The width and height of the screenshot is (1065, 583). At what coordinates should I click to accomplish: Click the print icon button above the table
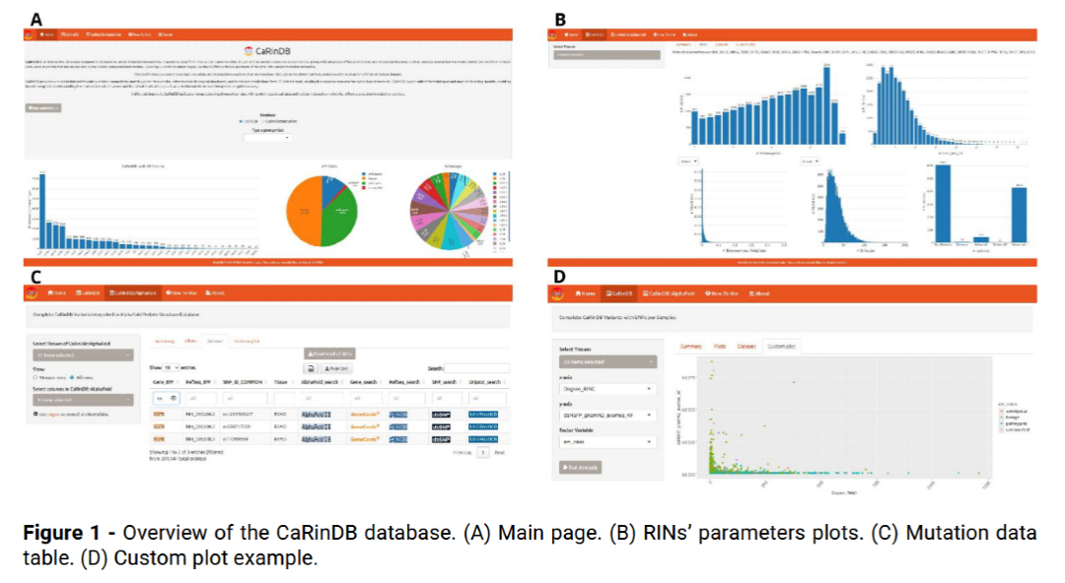[310, 367]
